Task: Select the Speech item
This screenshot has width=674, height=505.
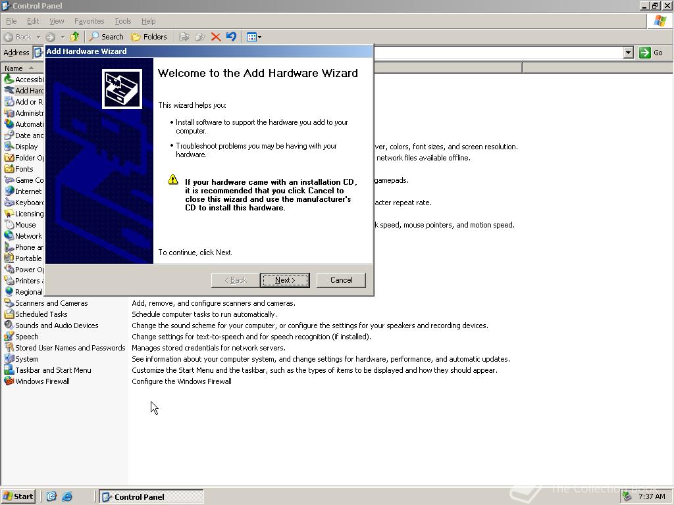Action: [x=21, y=336]
